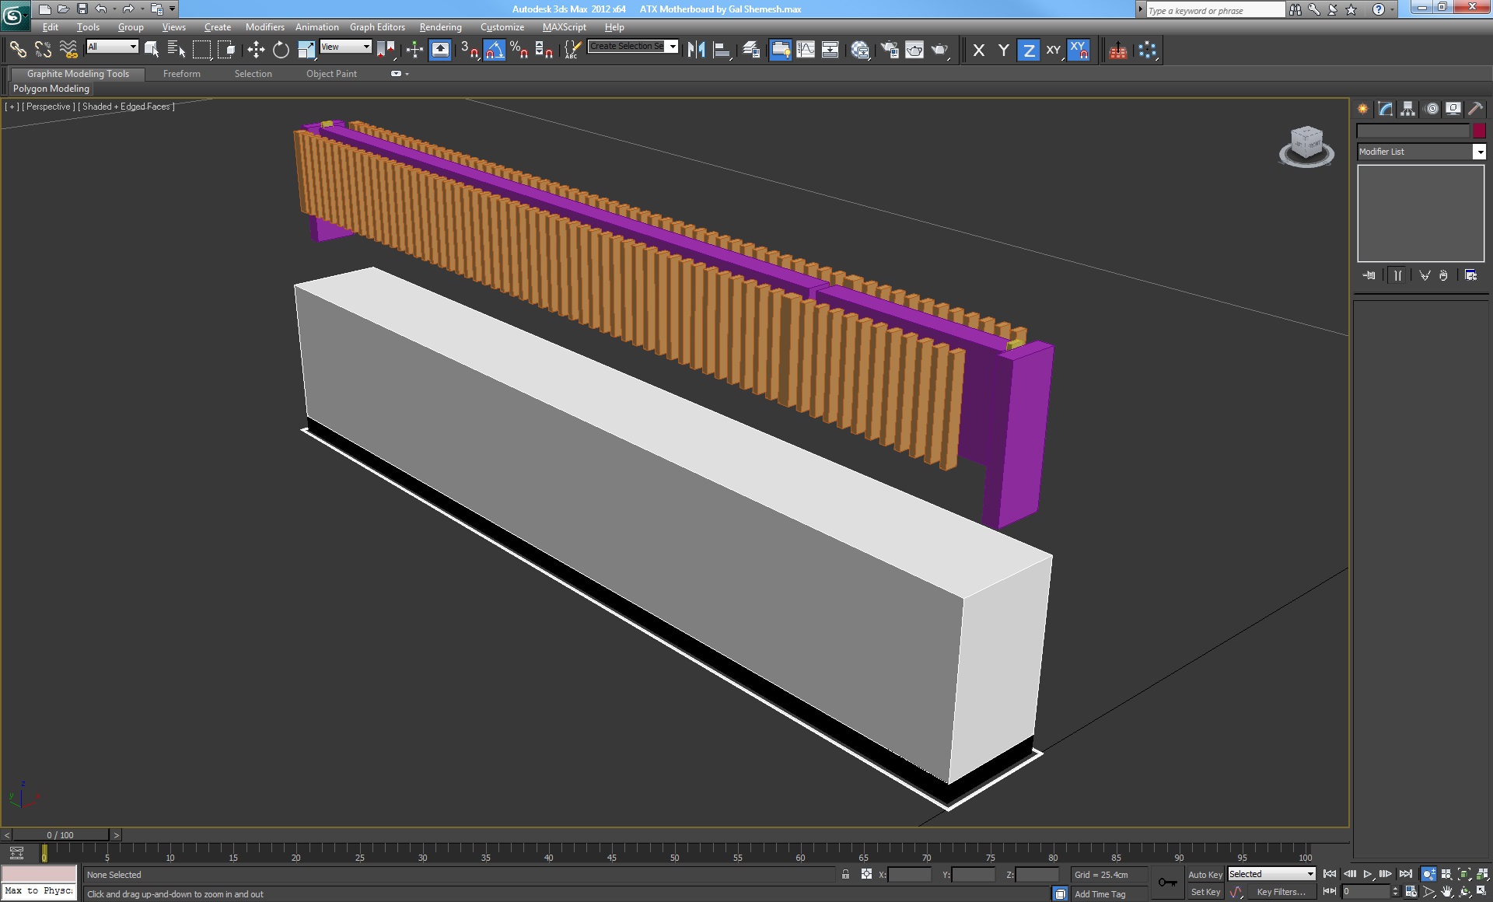Viewport: 1493px width, 902px height.
Task: Open the Schematic View
Action: (830, 50)
